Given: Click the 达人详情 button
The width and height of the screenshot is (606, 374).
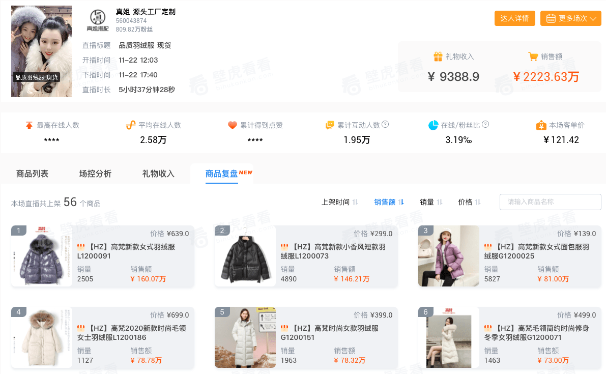Looking at the screenshot, I should (x=515, y=18).
